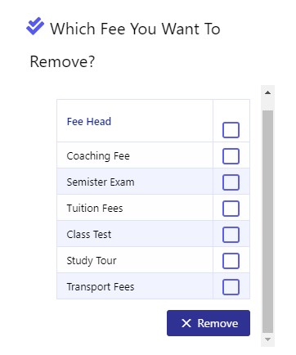Image resolution: width=296 pixels, height=355 pixels.
Task: Click the 'Which Fee You Want To Remove?' heading
Action: click(125, 45)
